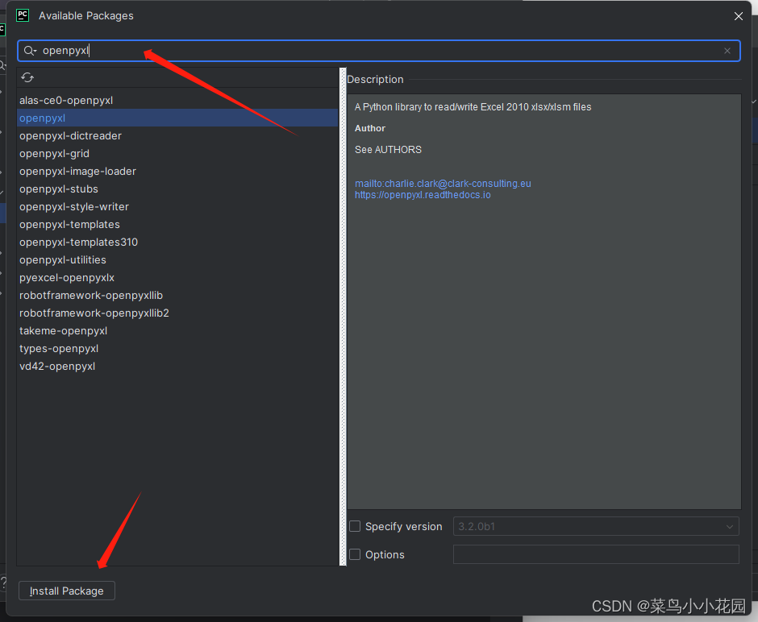Select vd42-openpyxl package

pos(177,367)
